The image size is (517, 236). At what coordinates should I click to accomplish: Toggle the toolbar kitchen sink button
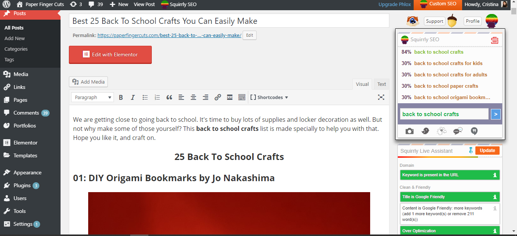click(242, 97)
